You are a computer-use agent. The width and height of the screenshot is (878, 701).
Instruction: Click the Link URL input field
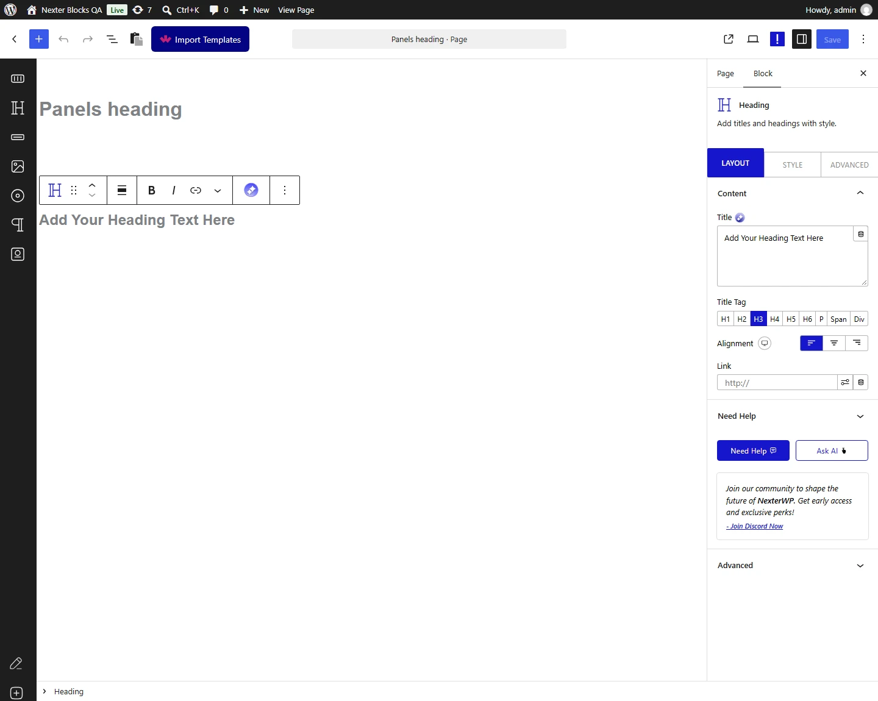[777, 382]
